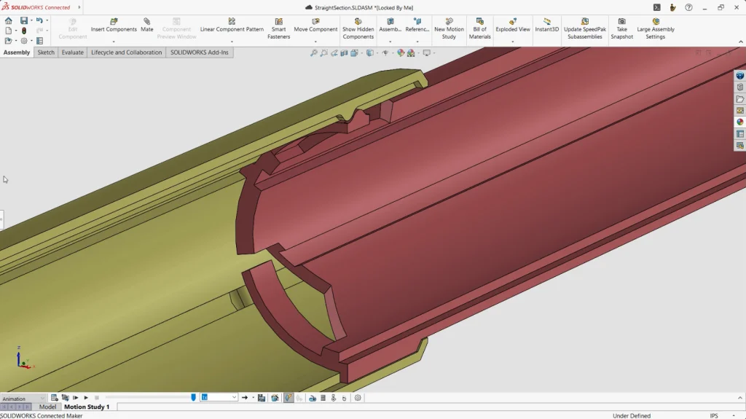Image resolution: width=746 pixels, height=419 pixels.
Task: Click the motion study timeline slider handle
Action: (193, 397)
